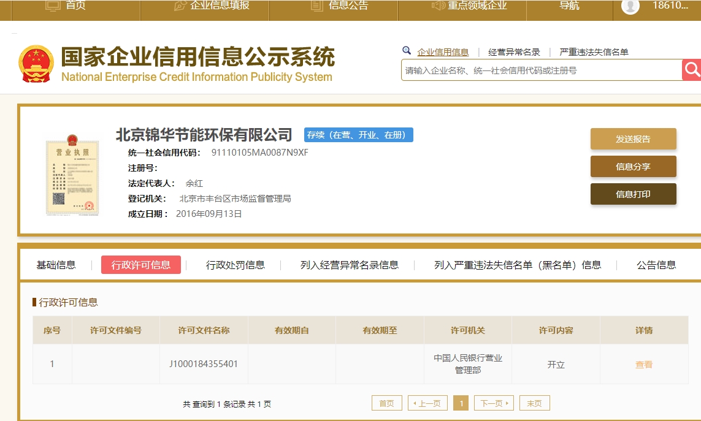Click the national emblem logo

pyautogui.click(x=36, y=64)
